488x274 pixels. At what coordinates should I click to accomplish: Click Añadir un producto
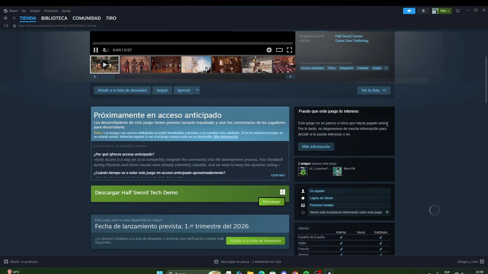(x=21, y=262)
